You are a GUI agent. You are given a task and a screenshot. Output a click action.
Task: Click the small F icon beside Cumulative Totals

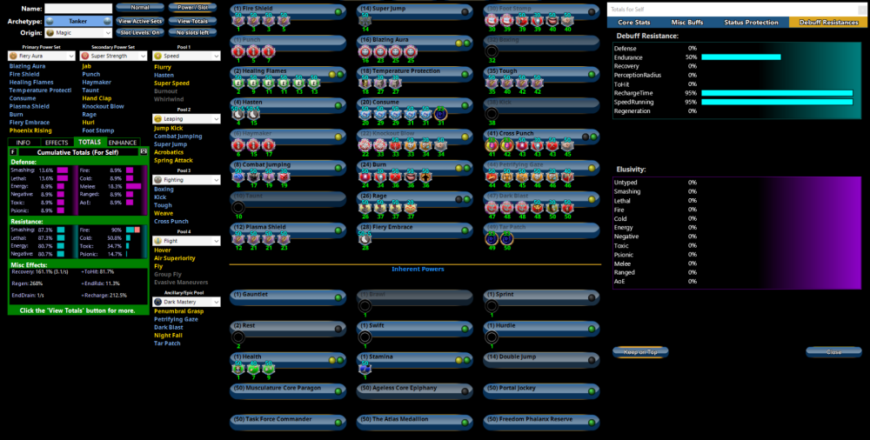click(13, 151)
